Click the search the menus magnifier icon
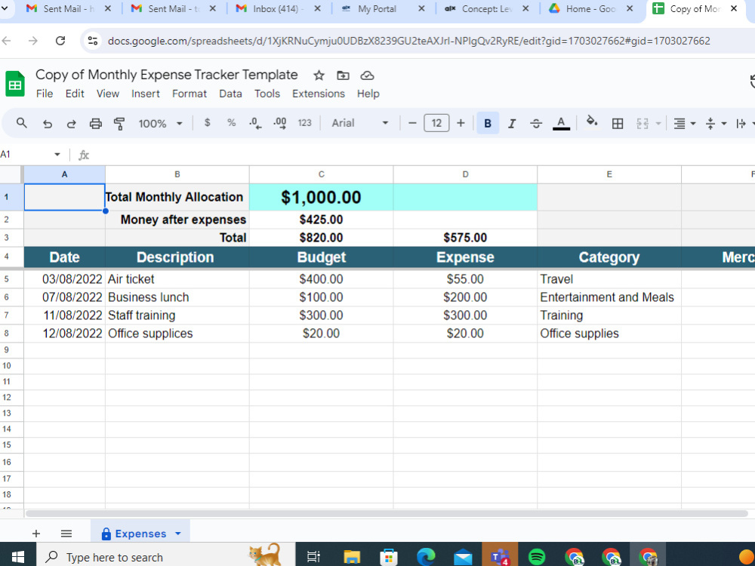 [x=21, y=123]
